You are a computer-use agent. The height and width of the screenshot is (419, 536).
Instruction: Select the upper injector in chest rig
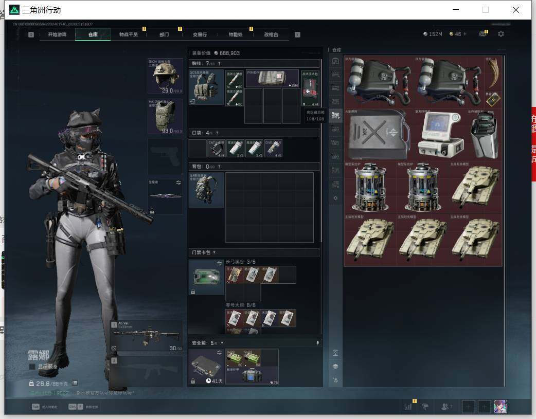235,79
